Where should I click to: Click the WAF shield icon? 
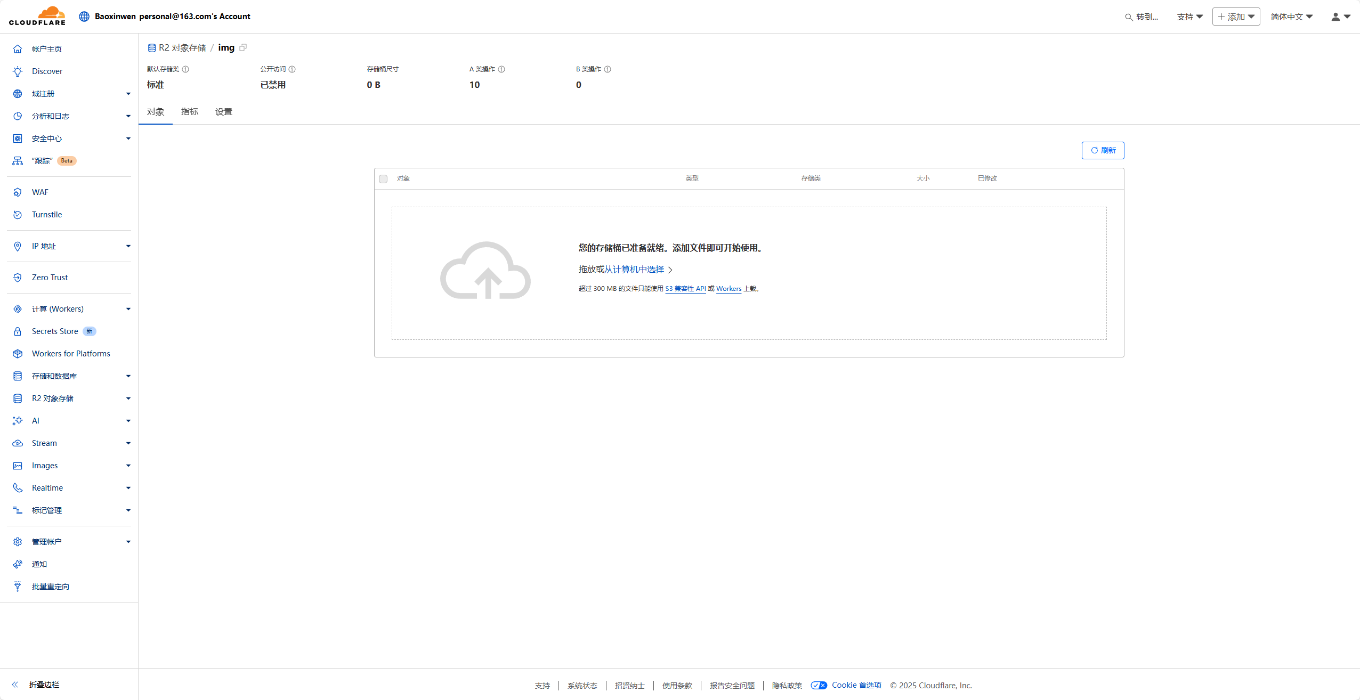click(18, 192)
